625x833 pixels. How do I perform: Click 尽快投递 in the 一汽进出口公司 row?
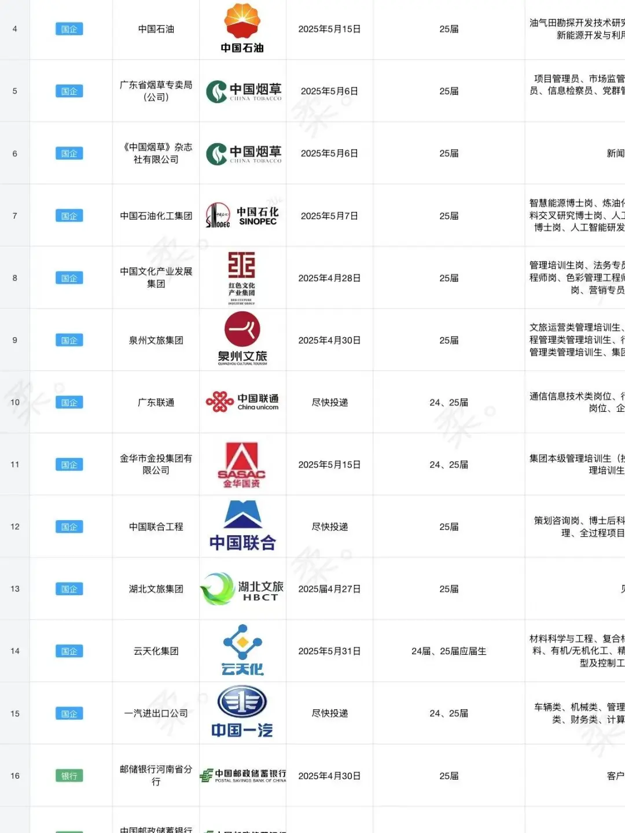click(x=330, y=713)
